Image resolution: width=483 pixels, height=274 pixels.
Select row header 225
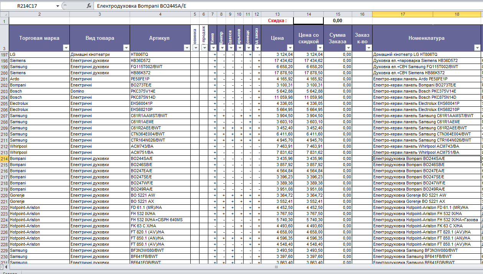point(4,226)
